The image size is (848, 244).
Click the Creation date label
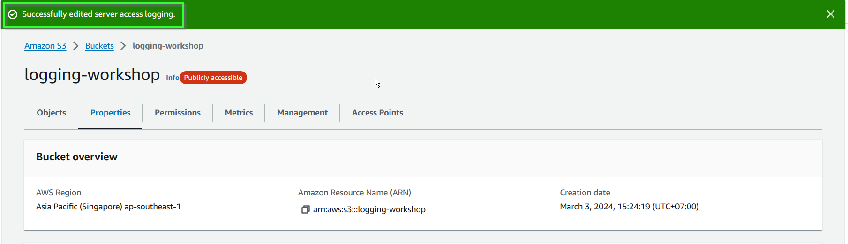[585, 193]
